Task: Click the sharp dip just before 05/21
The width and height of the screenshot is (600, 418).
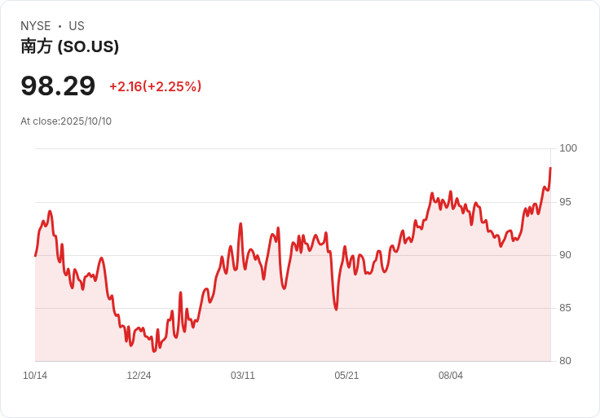Action: click(336, 309)
